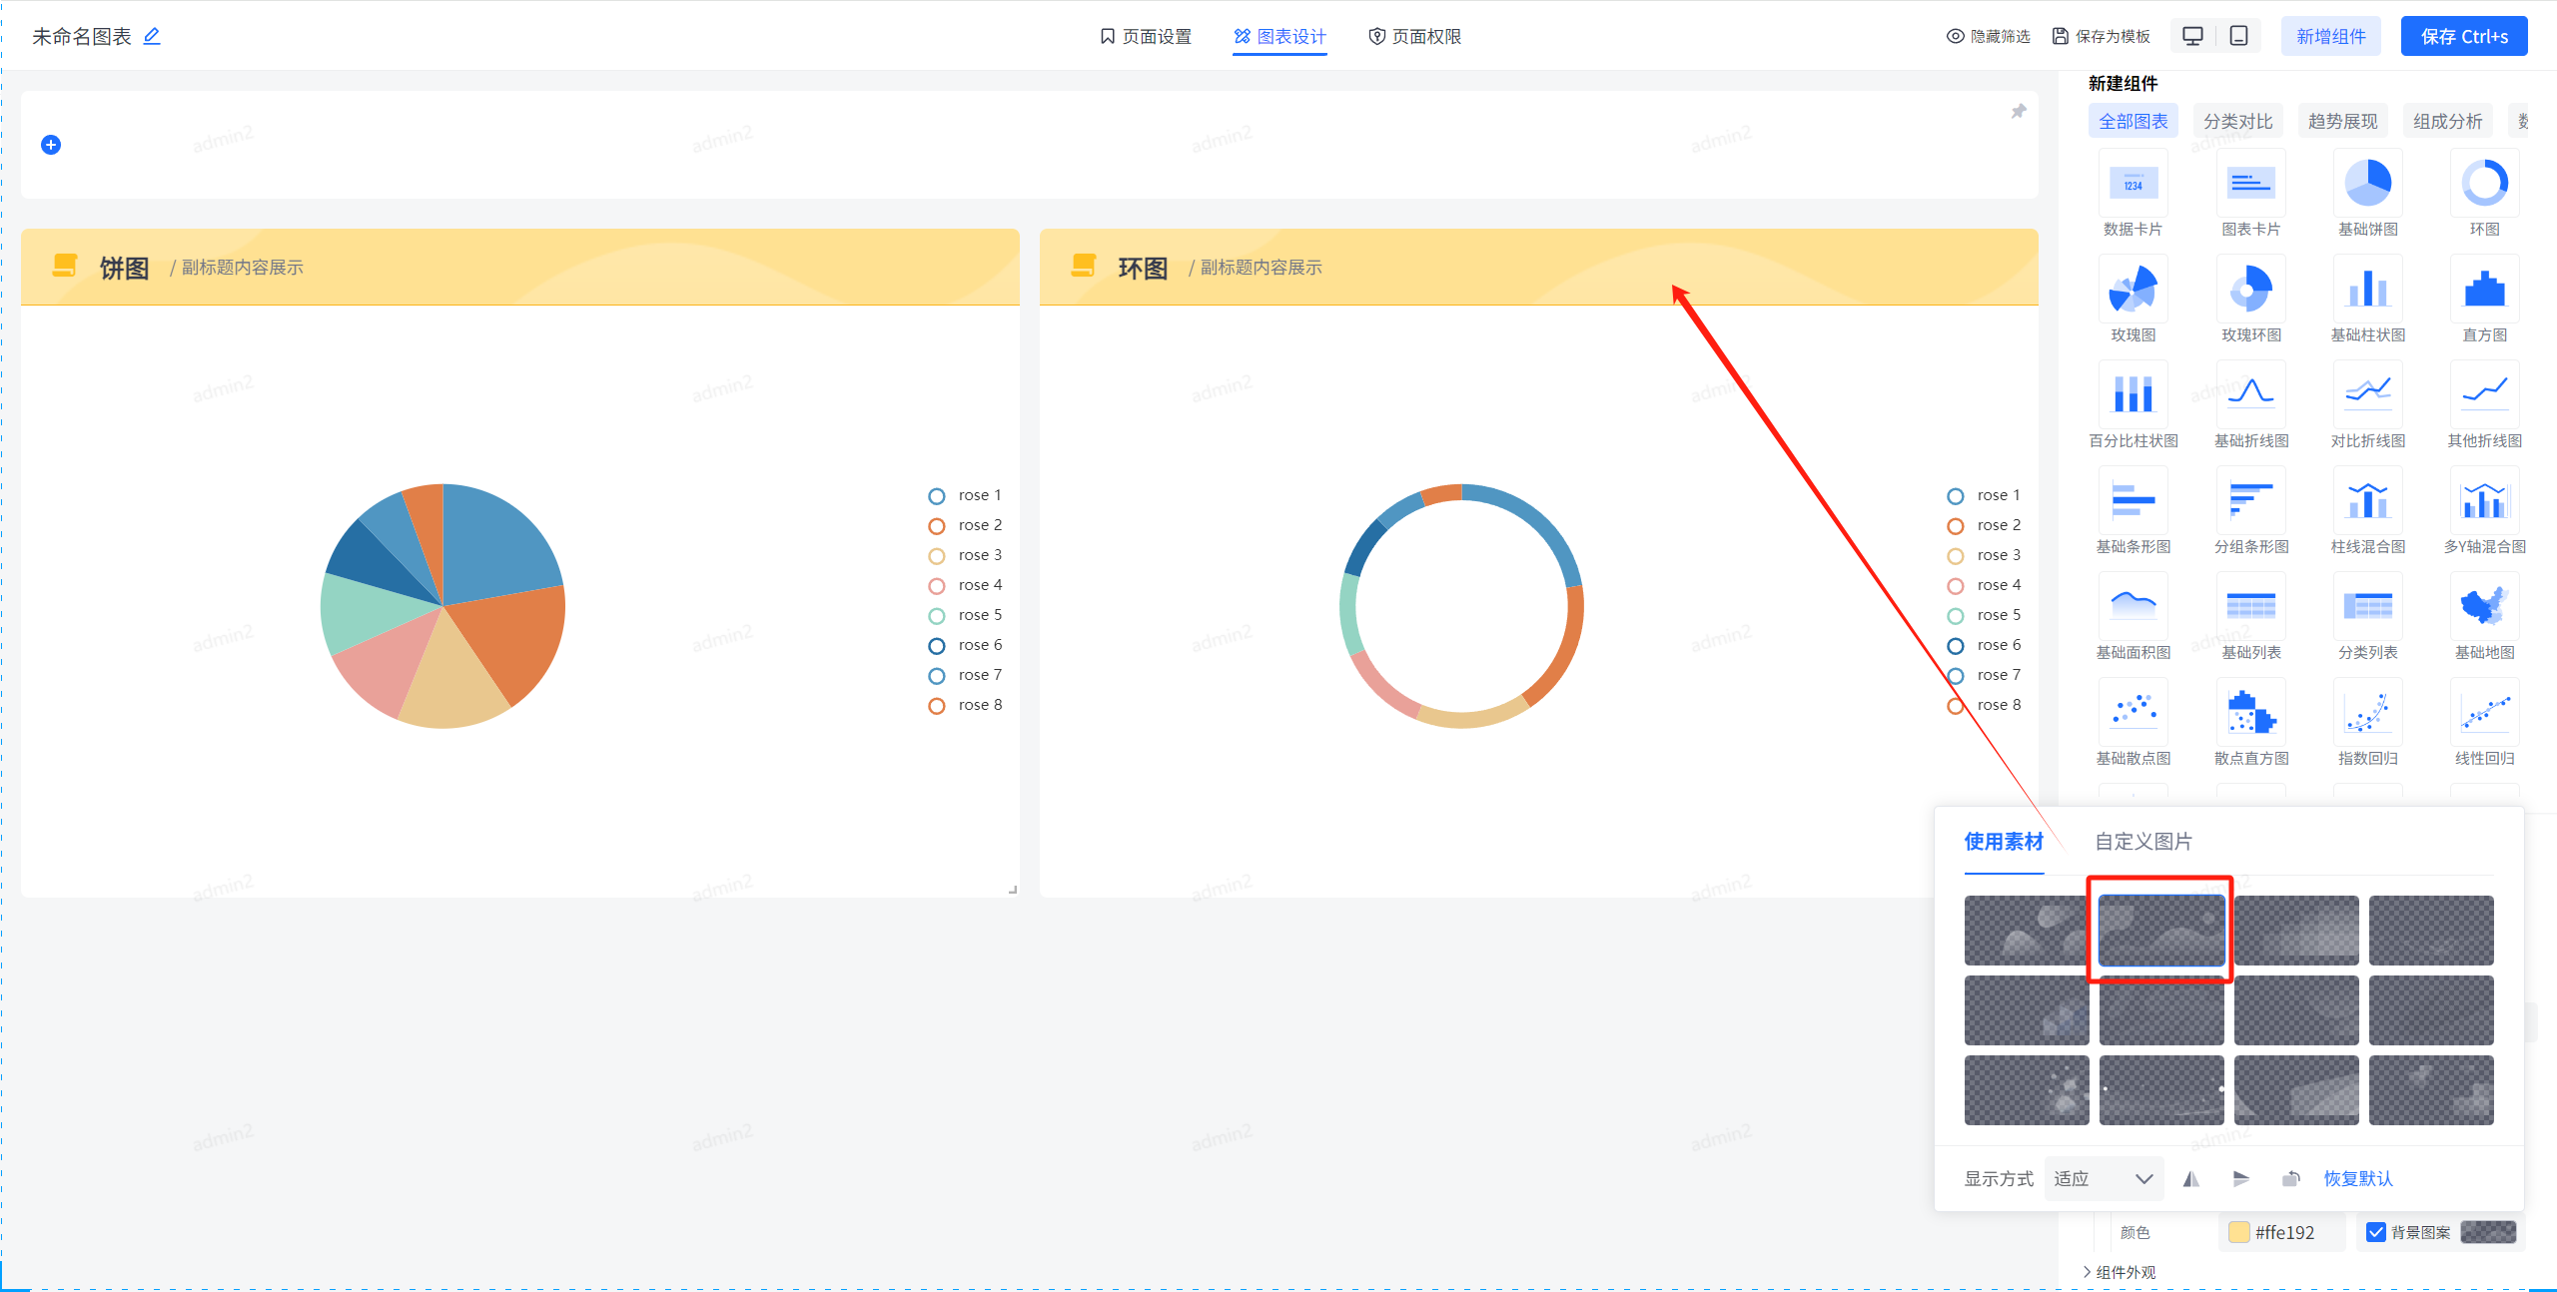Open the #ffe192 color swatch
The width and height of the screenshot is (2557, 1292).
click(2239, 1232)
